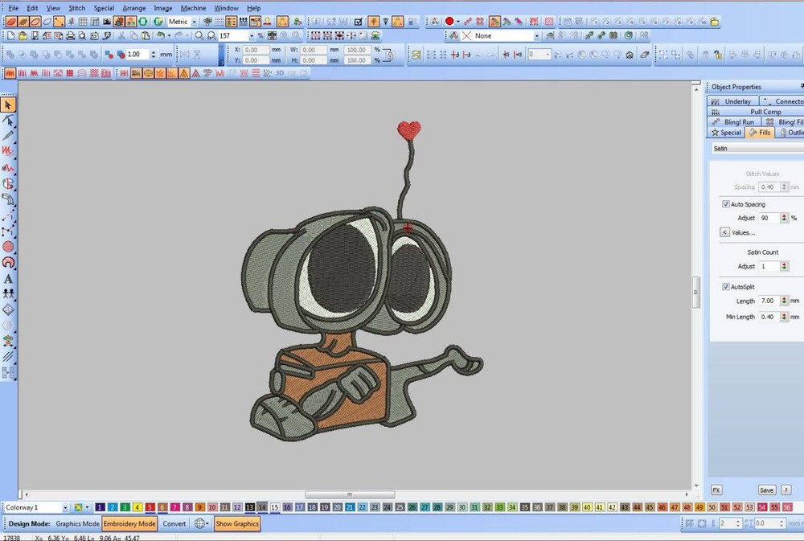804x541 pixels.
Task: Open the Arrange menu
Action: 133,8
